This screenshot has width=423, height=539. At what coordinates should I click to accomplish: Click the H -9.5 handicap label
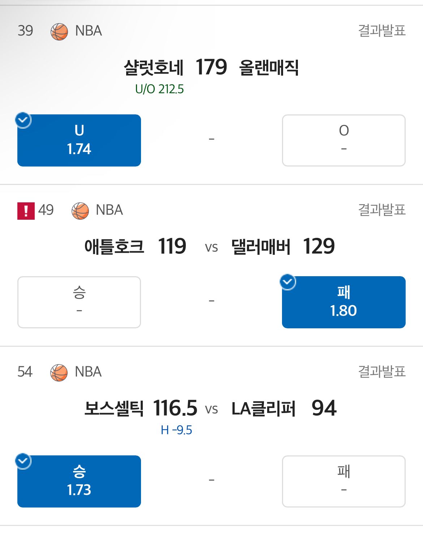(x=176, y=430)
